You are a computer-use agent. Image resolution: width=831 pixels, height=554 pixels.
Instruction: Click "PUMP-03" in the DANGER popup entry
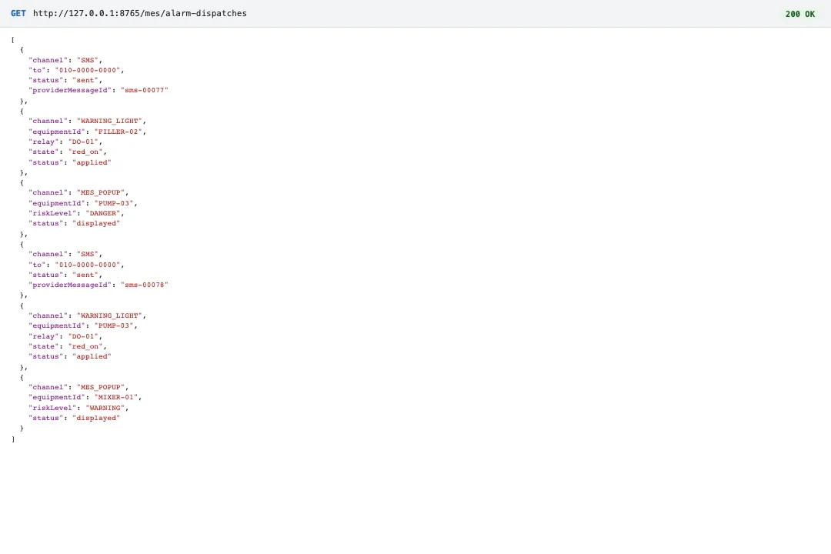pyautogui.click(x=114, y=203)
